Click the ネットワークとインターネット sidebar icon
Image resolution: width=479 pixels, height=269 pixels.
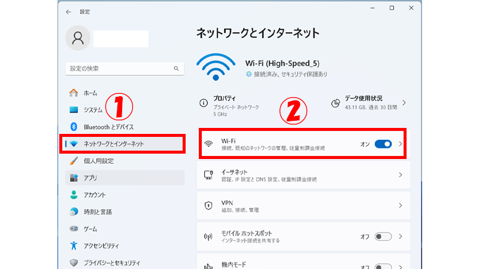click(73, 143)
